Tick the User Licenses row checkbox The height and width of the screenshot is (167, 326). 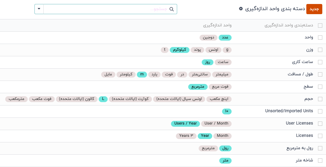320,124
